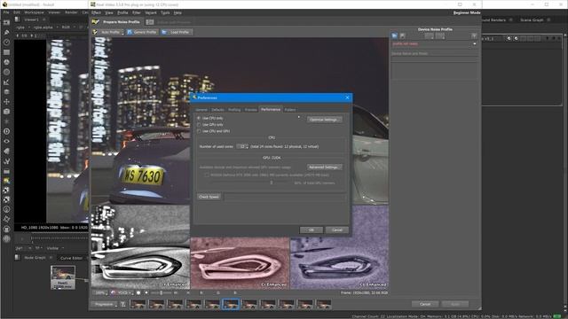Open Nuke's Deep nodes icon
The height and width of the screenshot is (319, 568).
tap(6, 131)
